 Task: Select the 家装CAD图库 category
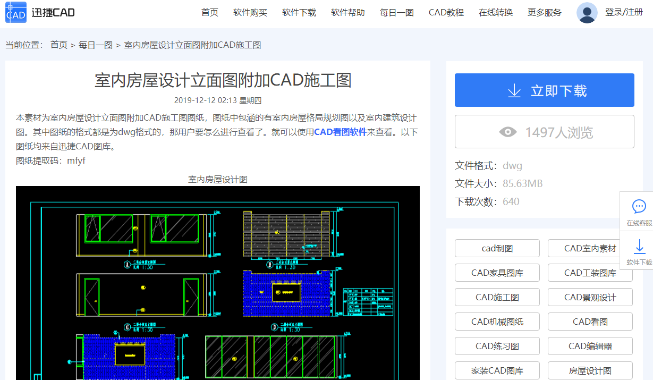pos(497,370)
